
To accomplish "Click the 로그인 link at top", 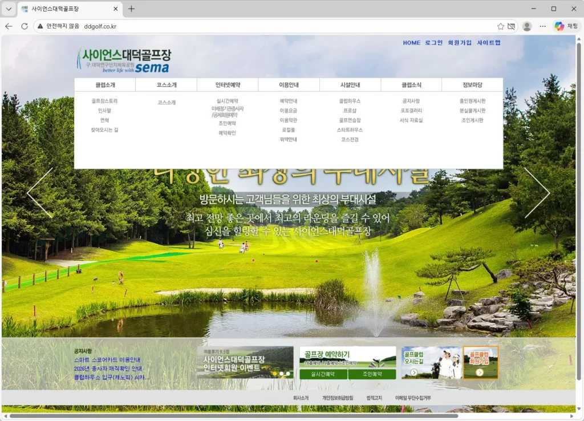I will coord(433,43).
